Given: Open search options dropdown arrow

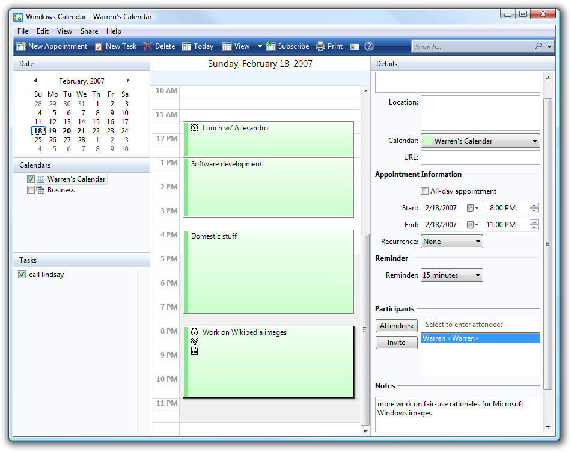Looking at the screenshot, I should tap(549, 47).
